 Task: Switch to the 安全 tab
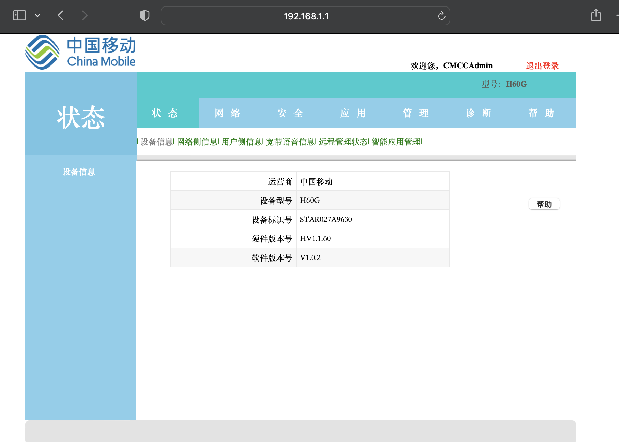(290, 113)
